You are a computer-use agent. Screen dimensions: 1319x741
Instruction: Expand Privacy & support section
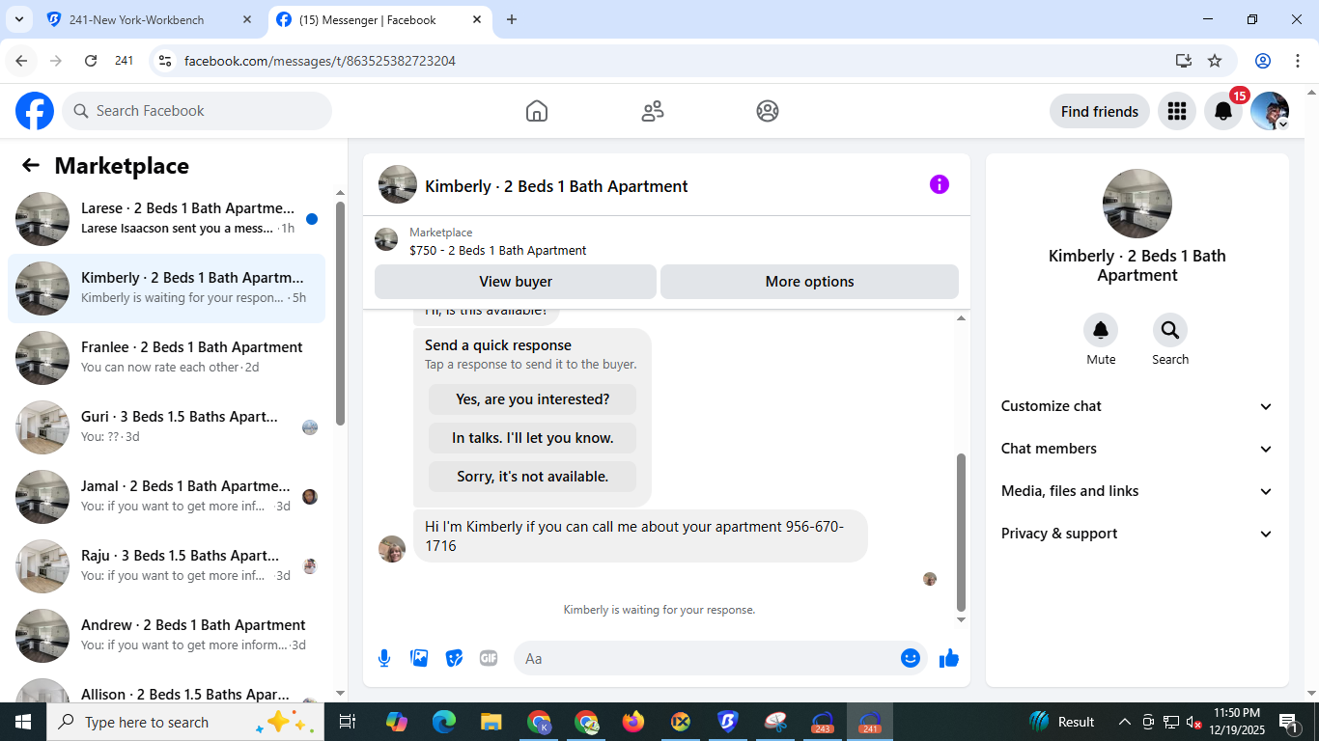[1137, 534]
